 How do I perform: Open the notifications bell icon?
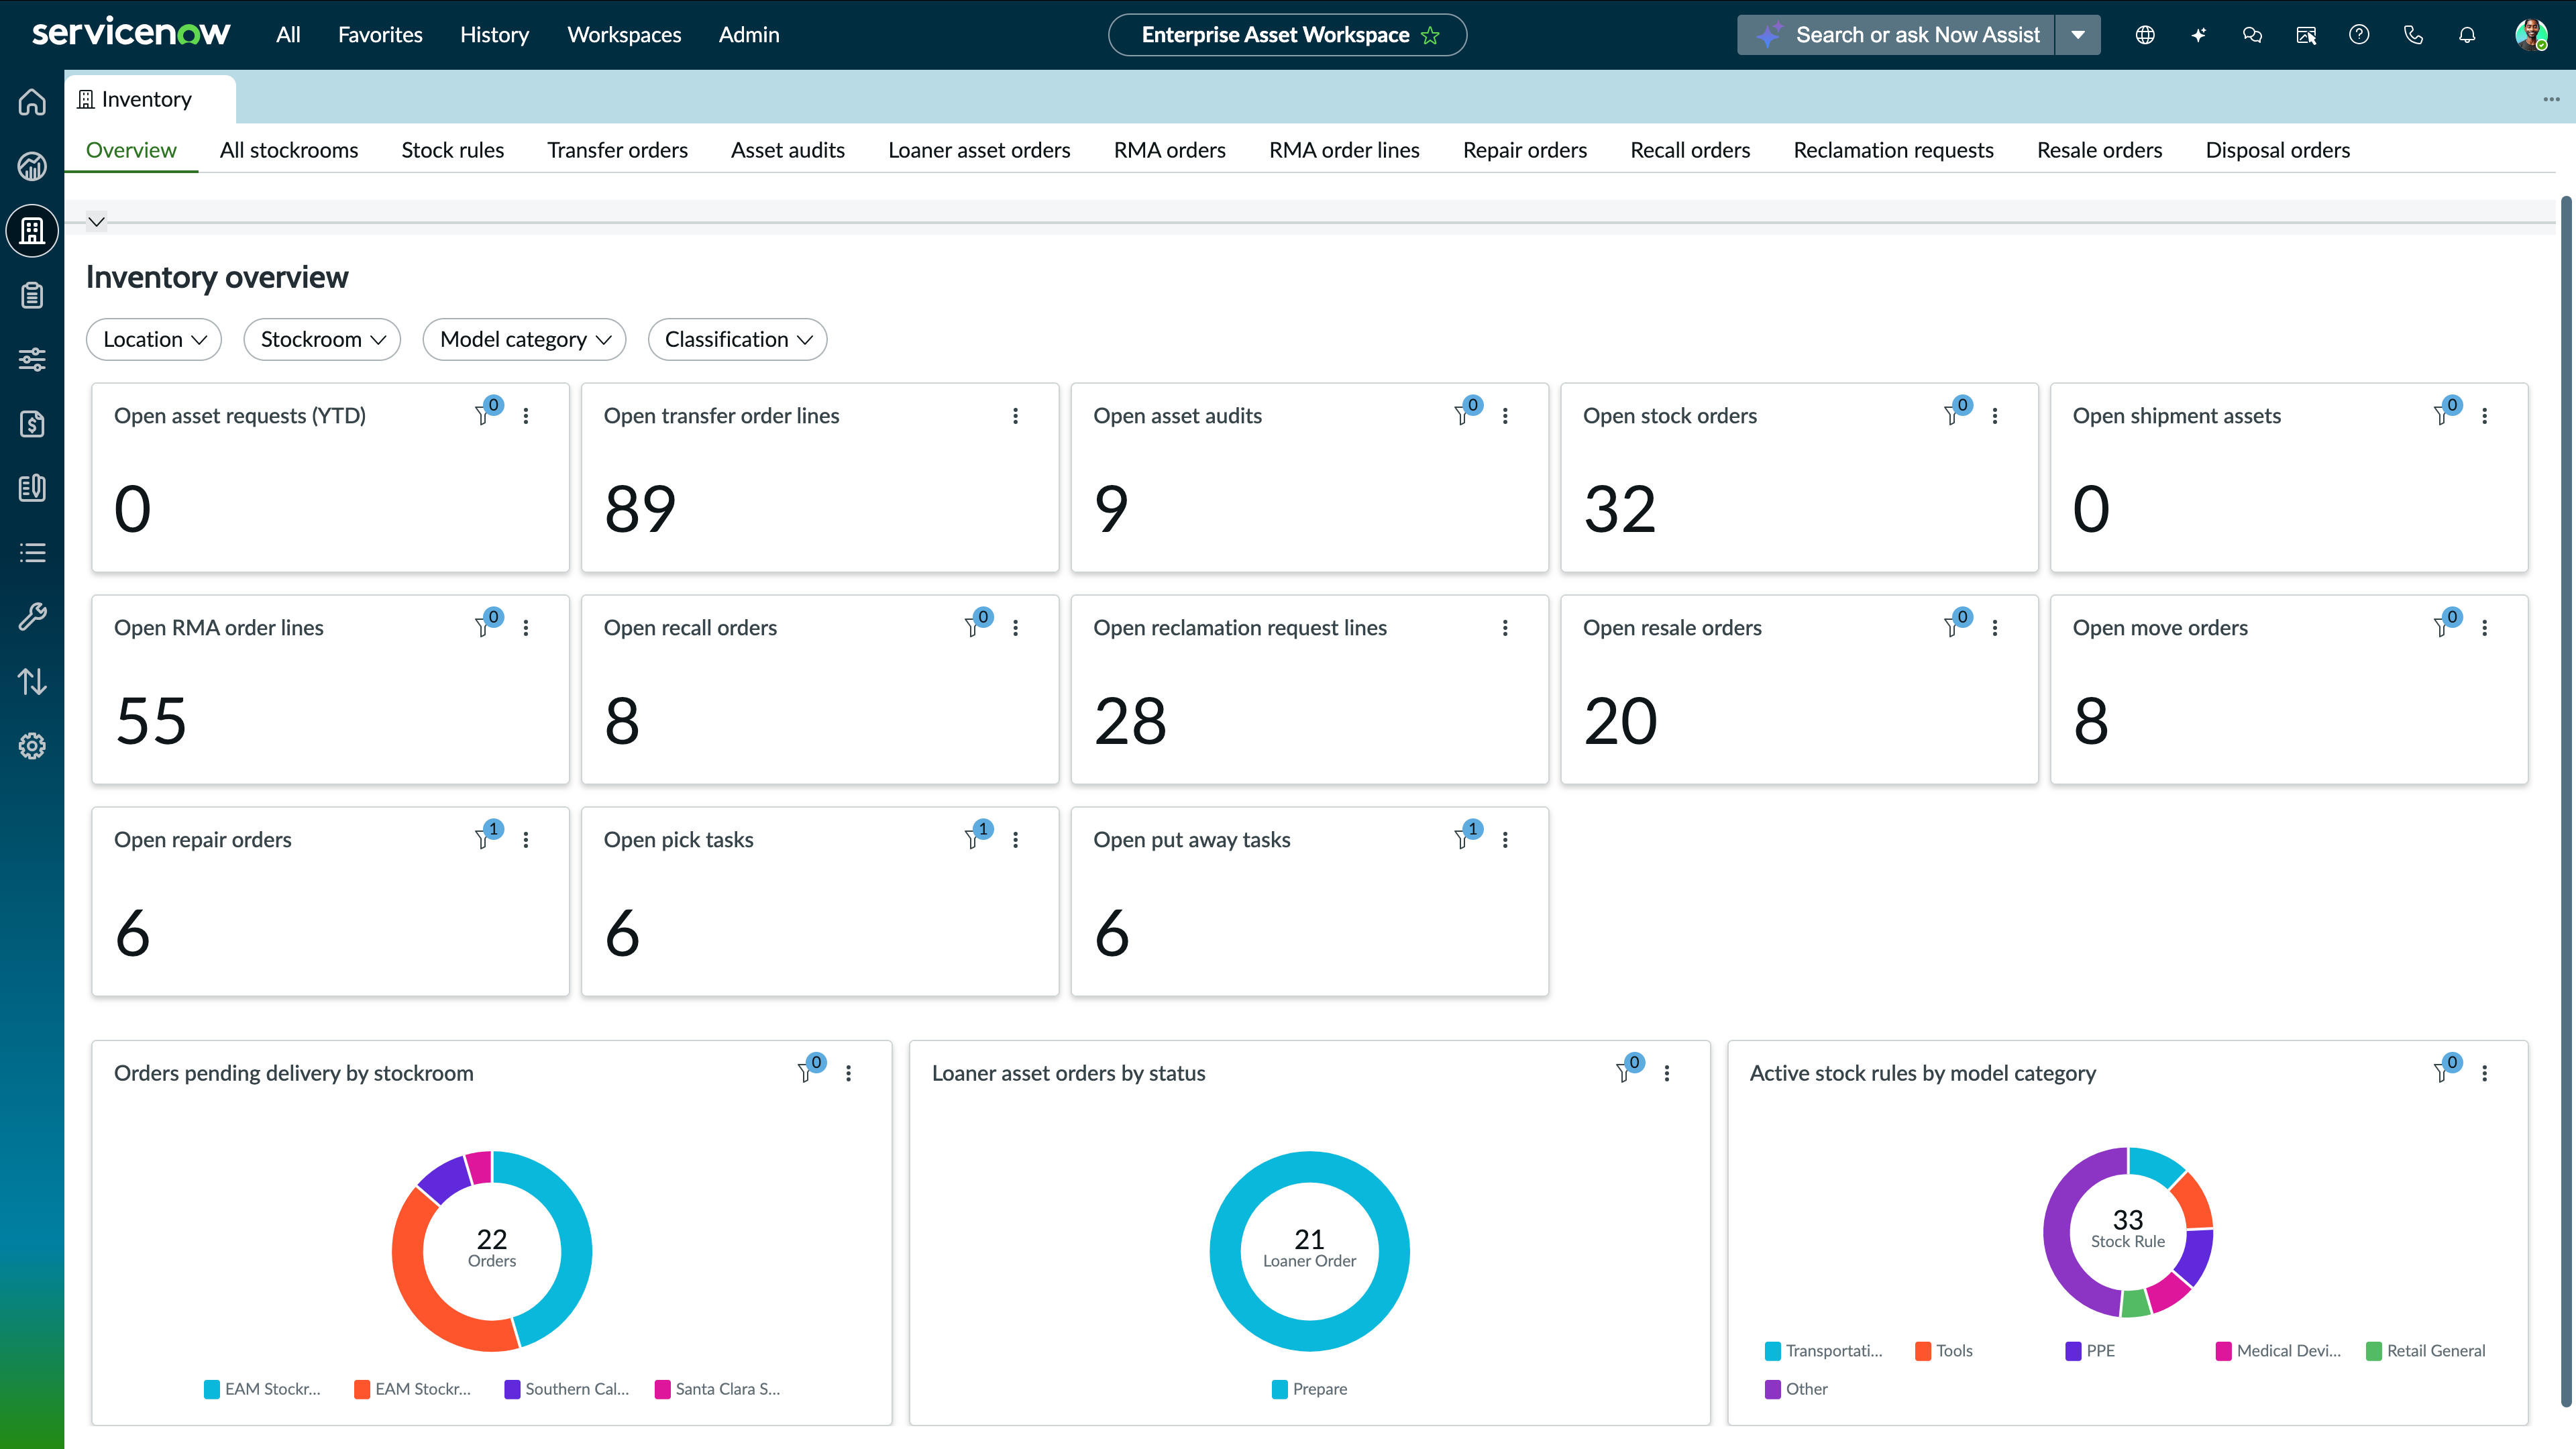pyautogui.click(x=2467, y=35)
